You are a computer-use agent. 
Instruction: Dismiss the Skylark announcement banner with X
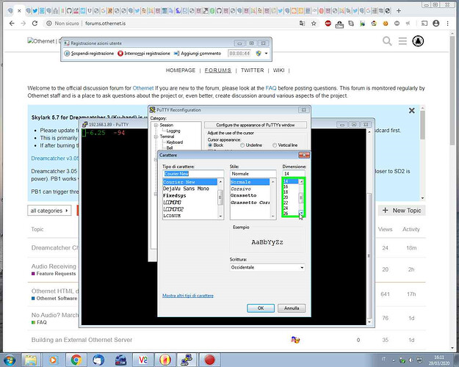411,111
